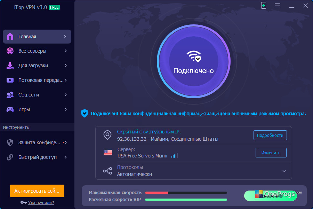Click the mobile download icon in title bar
Image resolution: width=313 pixels, height=209 pixels.
pos(264,6)
